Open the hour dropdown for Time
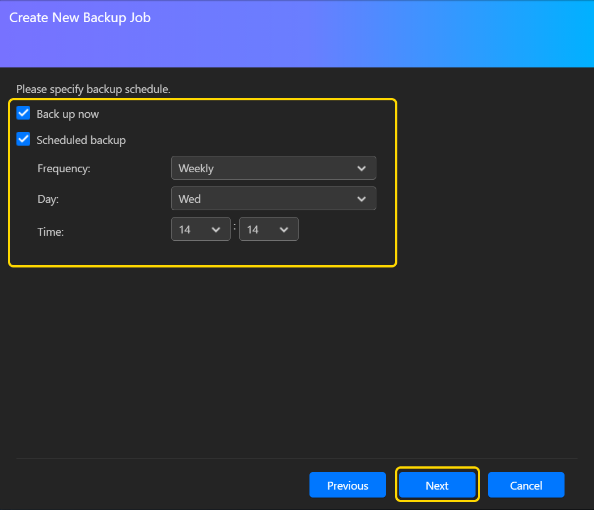Screen dimensions: 594x510 coord(193,229)
